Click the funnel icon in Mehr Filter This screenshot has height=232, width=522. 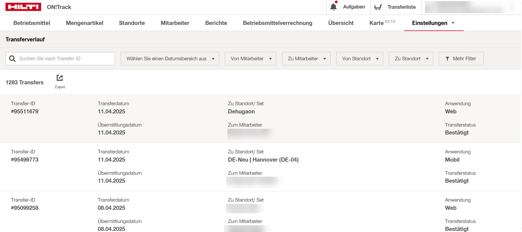447,59
